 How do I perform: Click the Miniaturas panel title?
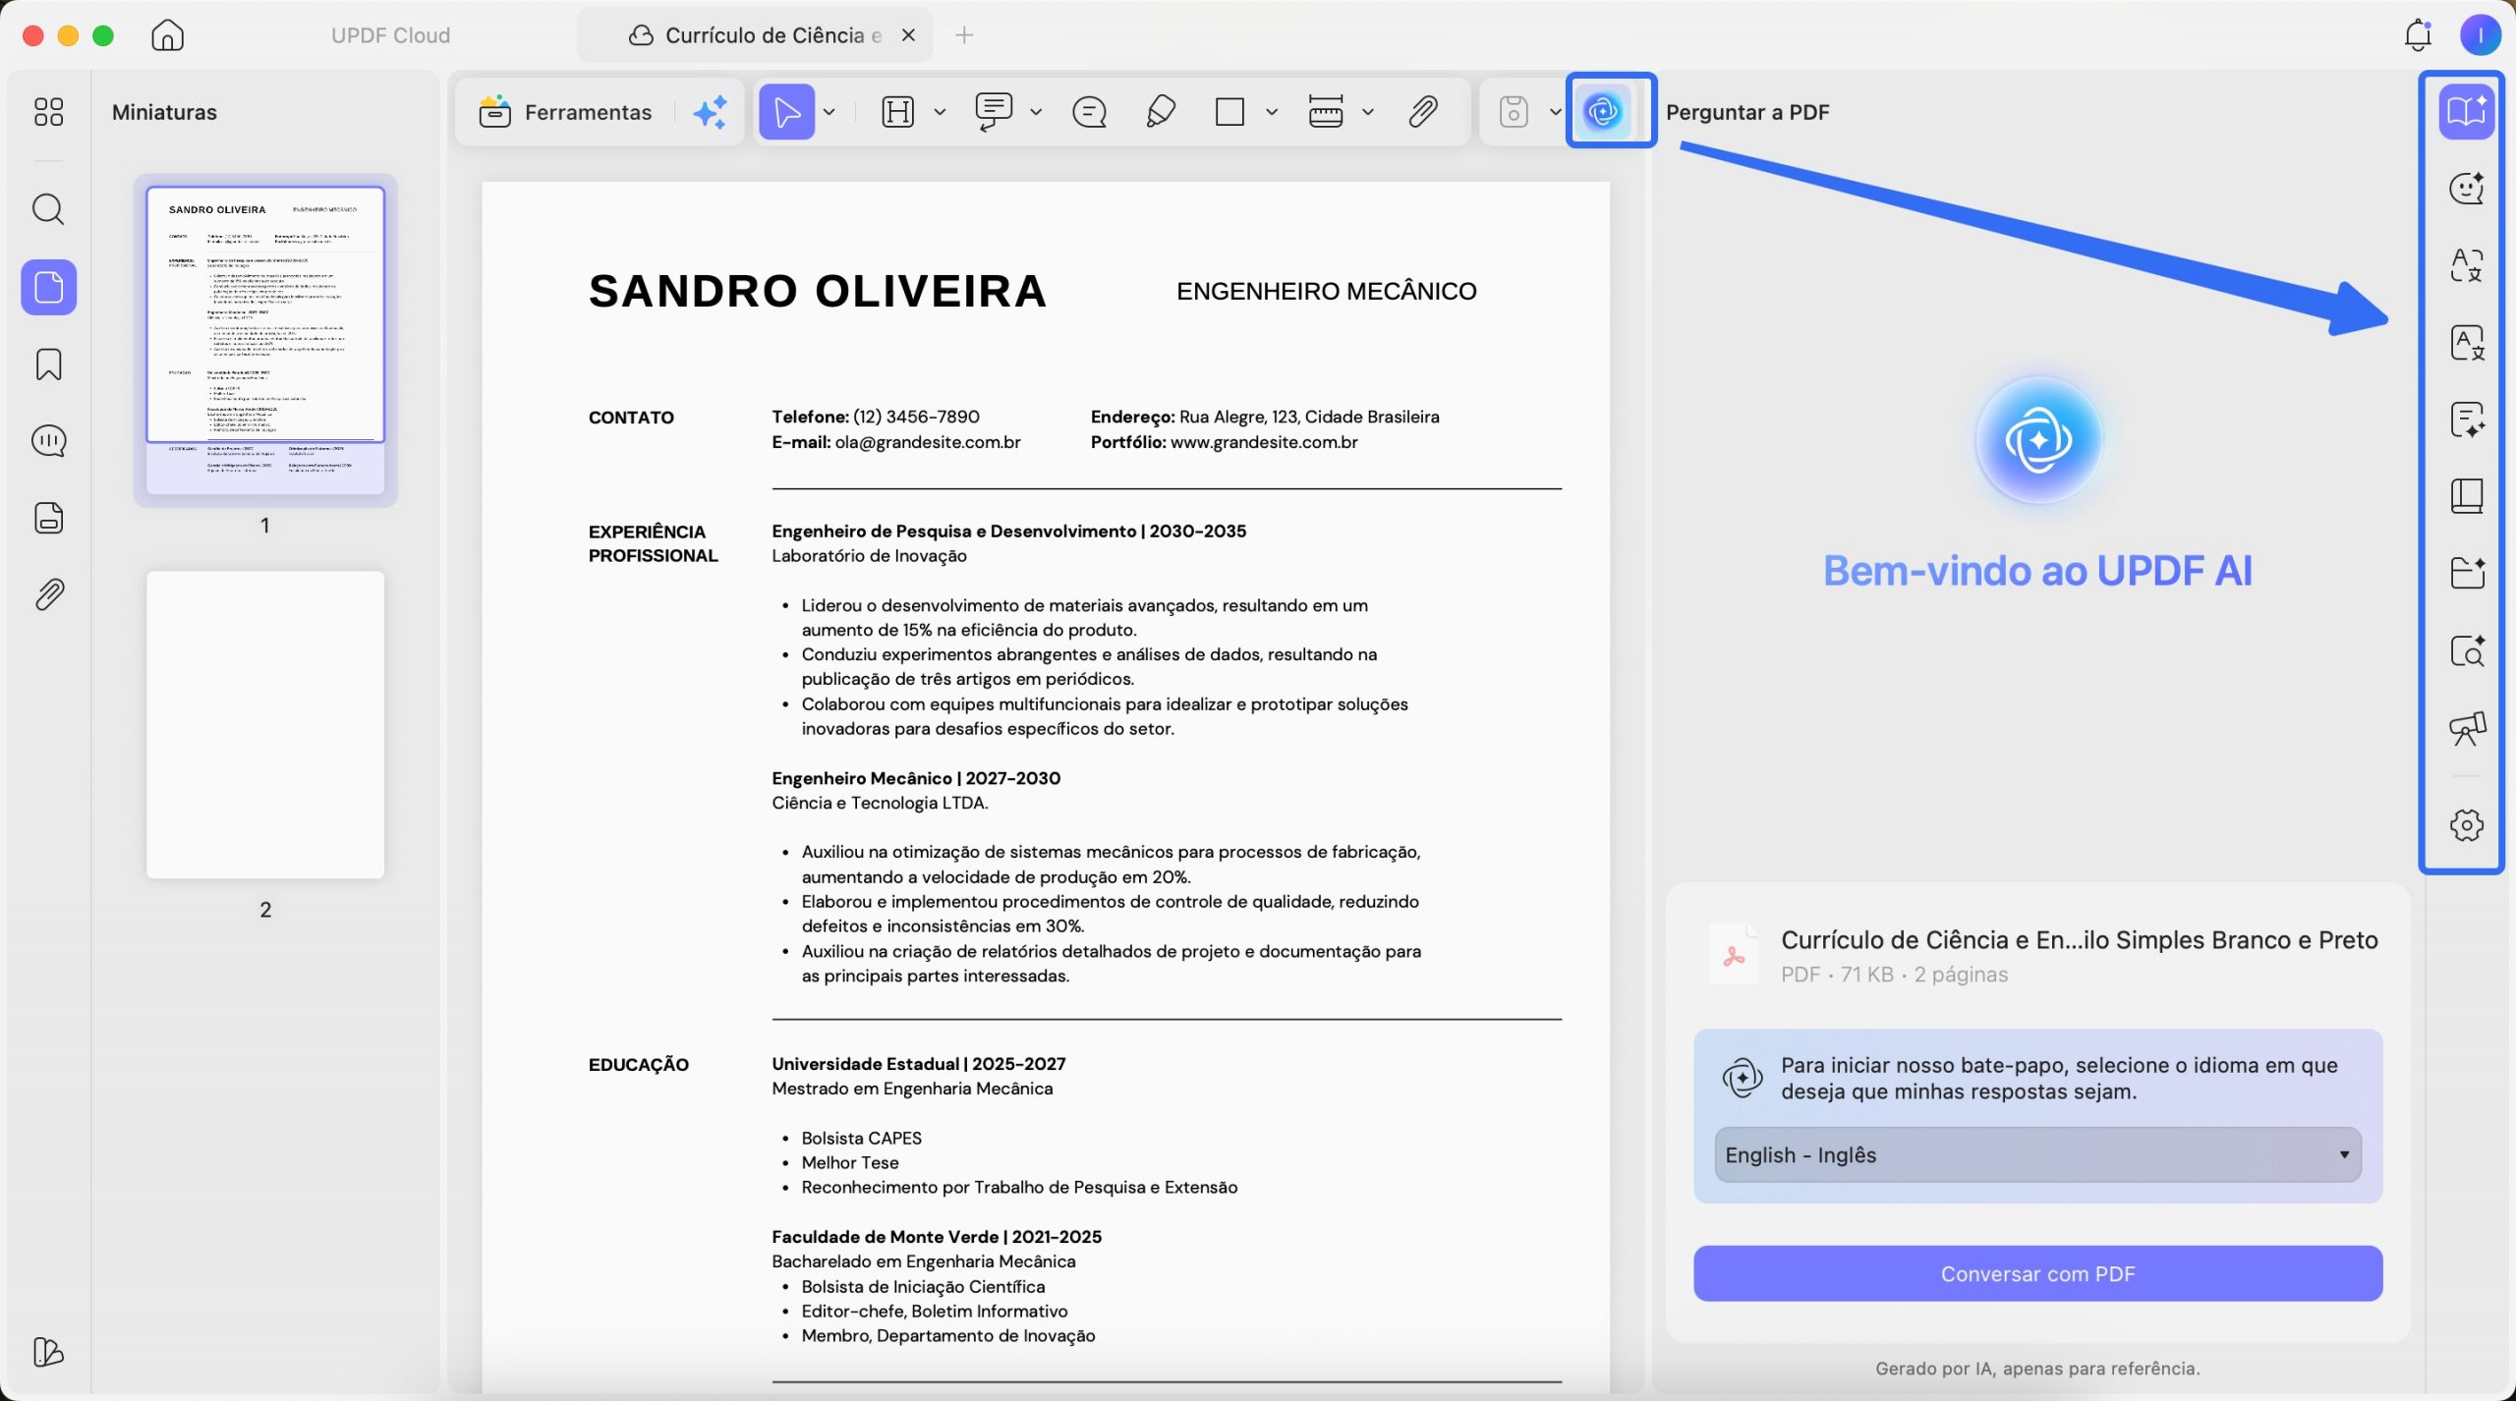[164, 112]
